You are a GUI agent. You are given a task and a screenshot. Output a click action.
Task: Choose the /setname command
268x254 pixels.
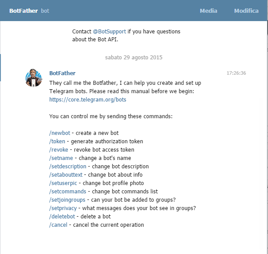click(61, 158)
